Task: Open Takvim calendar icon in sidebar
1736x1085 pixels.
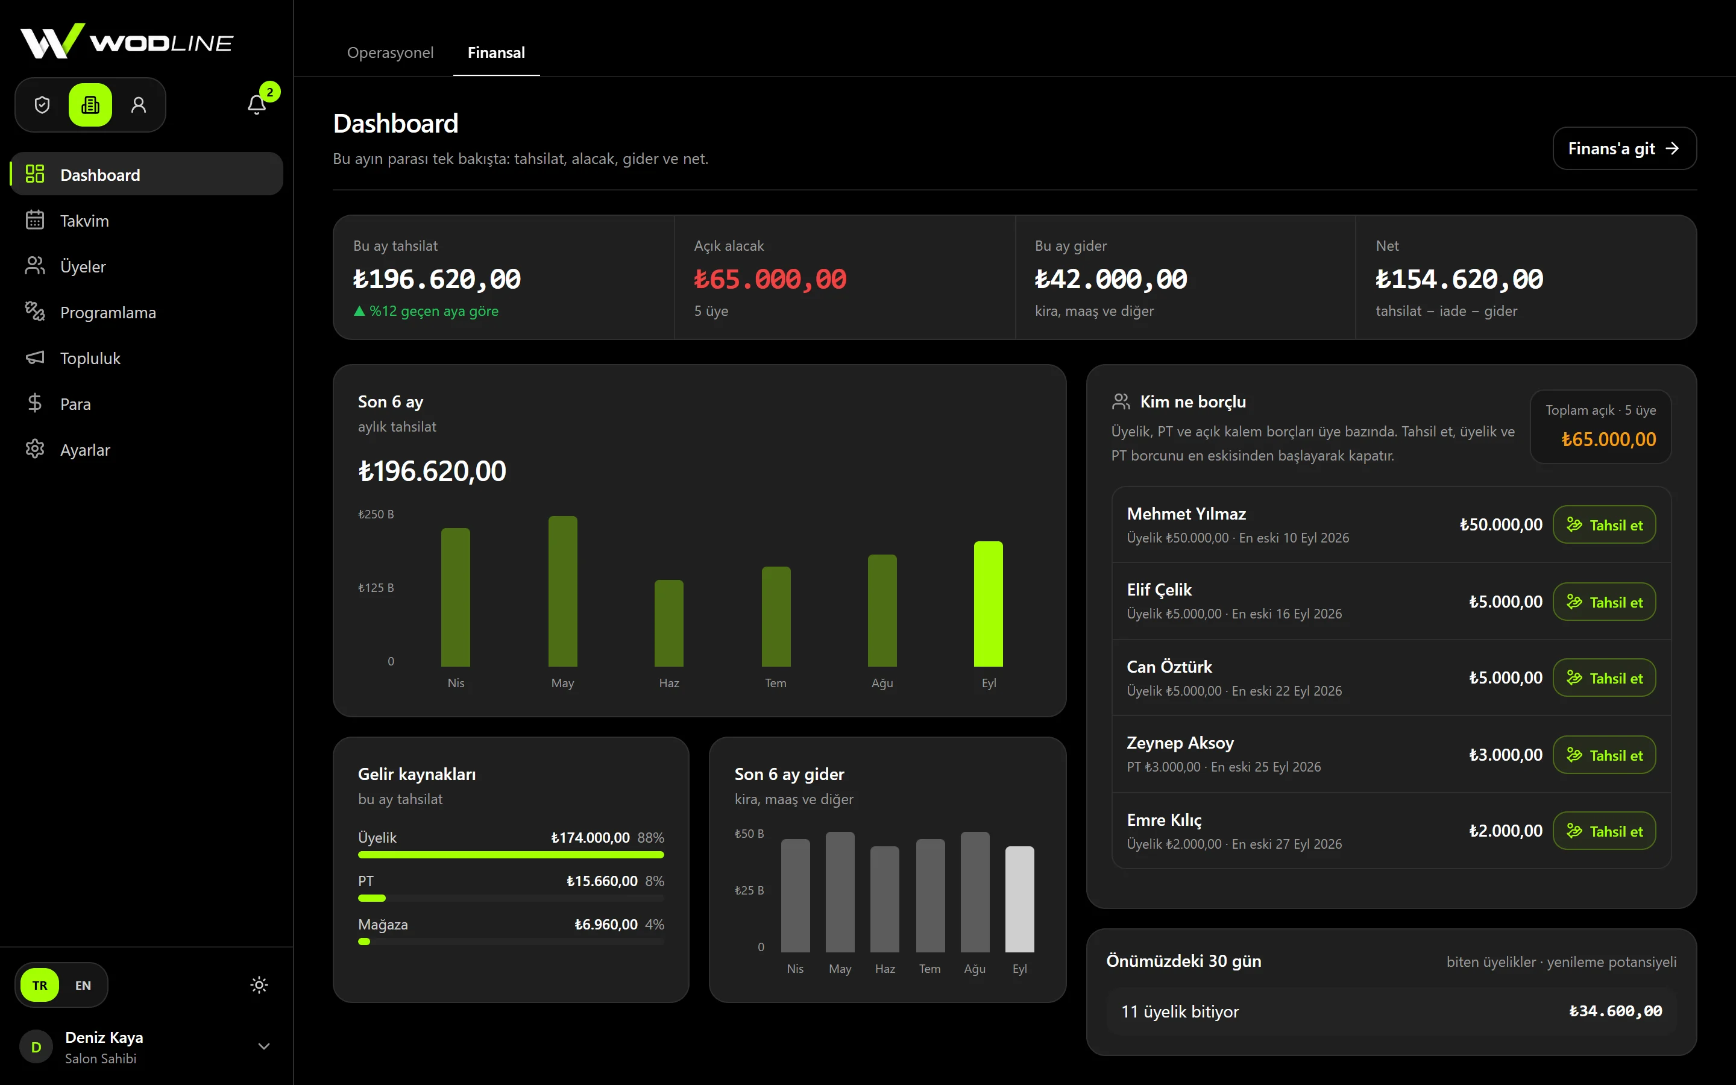Action: (x=34, y=220)
